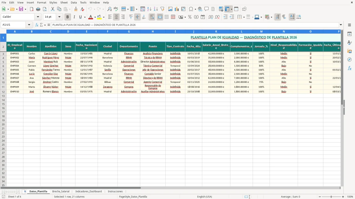Viewport: 355px width, 199px height.
Task: Click the Clear Direct Formatting icon
Action: coord(83,9)
